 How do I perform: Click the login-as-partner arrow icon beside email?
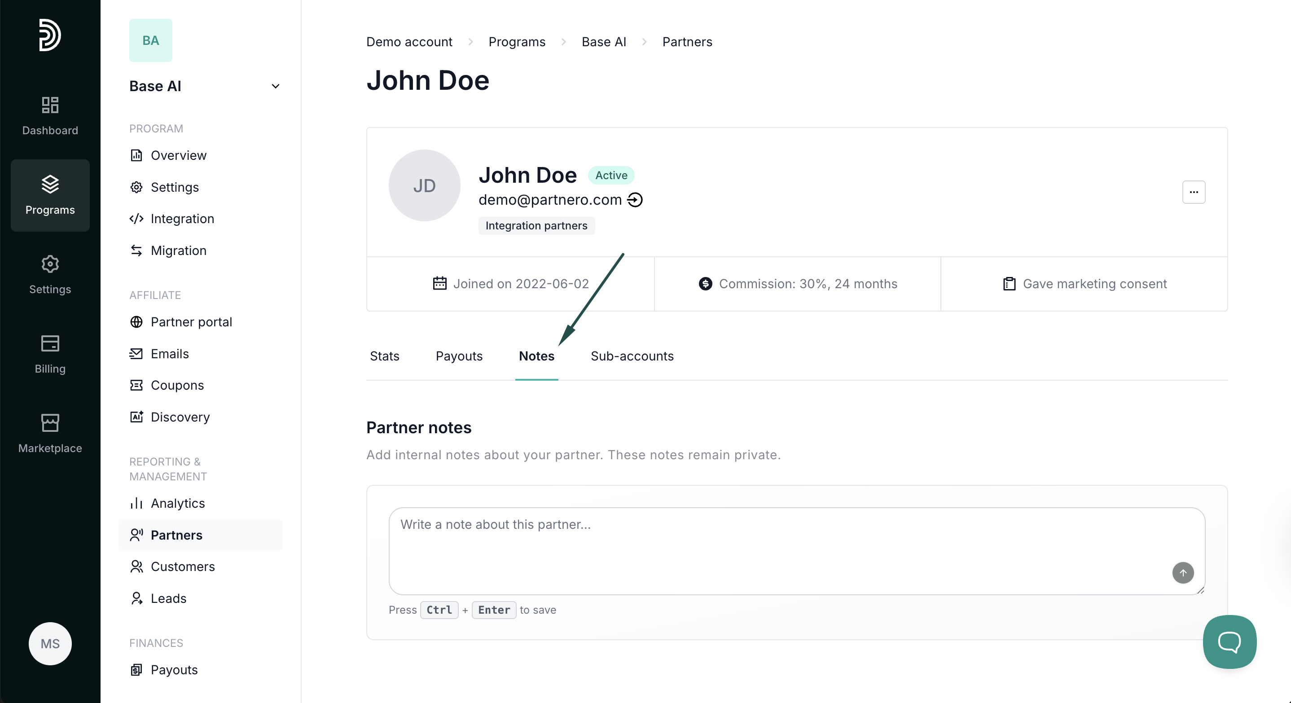(x=635, y=200)
